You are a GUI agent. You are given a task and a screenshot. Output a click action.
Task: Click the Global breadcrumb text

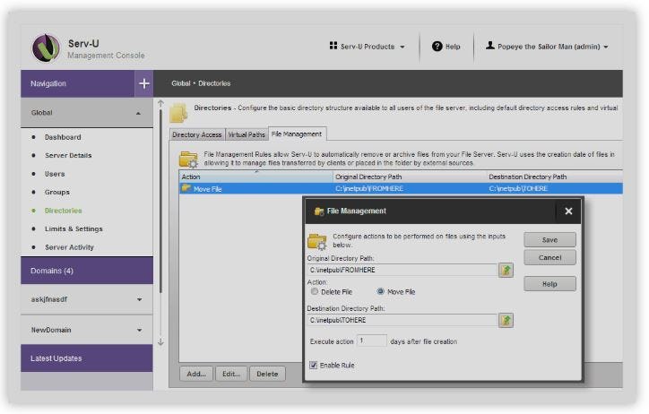click(181, 83)
